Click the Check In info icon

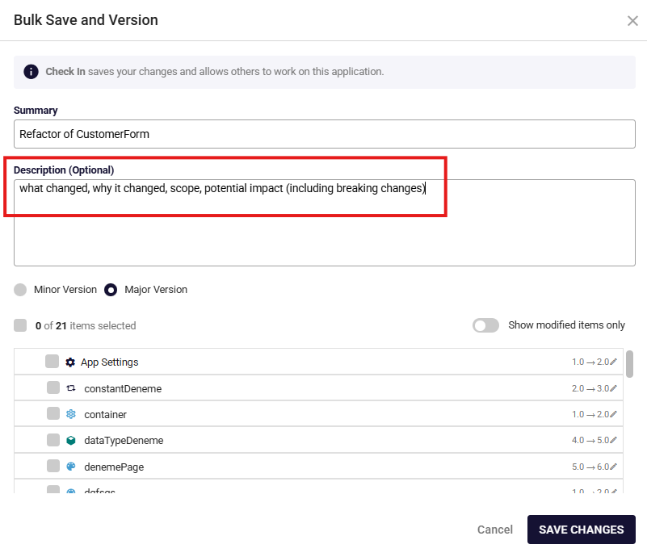click(x=31, y=72)
